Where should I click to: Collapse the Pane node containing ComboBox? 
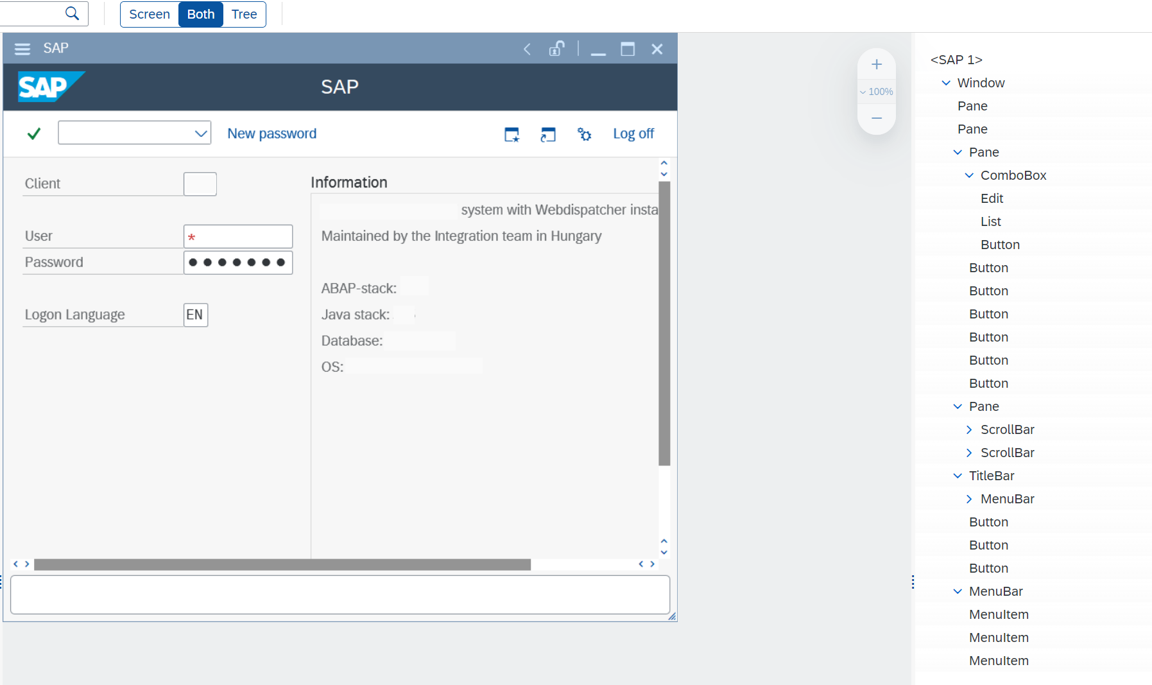click(958, 152)
